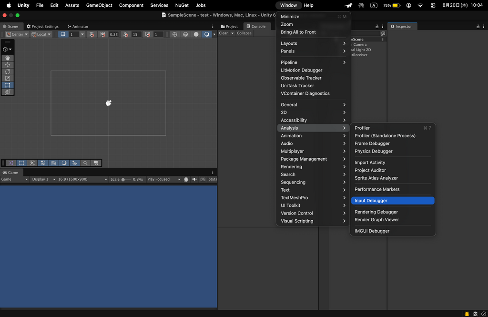Open the cube tool overlay dropdown
This screenshot has width=488, height=317.
pyautogui.click(x=8, y=49)
